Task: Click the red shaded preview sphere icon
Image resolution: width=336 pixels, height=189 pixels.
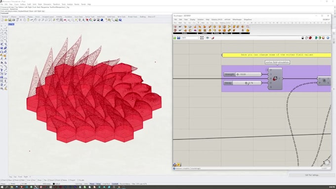Action: [310, 38]
